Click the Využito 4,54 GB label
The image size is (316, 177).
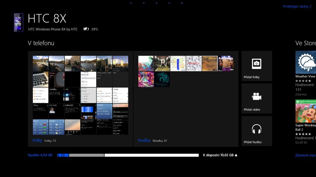click(x=40, y=155)
